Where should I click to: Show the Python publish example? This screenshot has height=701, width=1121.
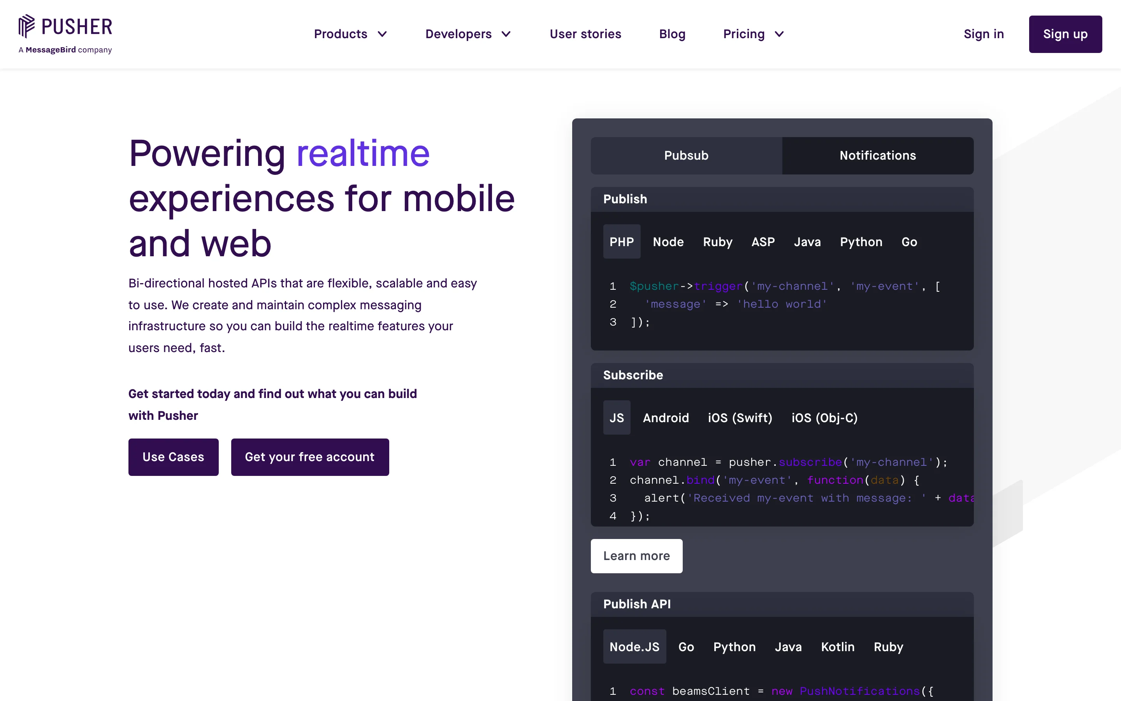click(861, 242)
